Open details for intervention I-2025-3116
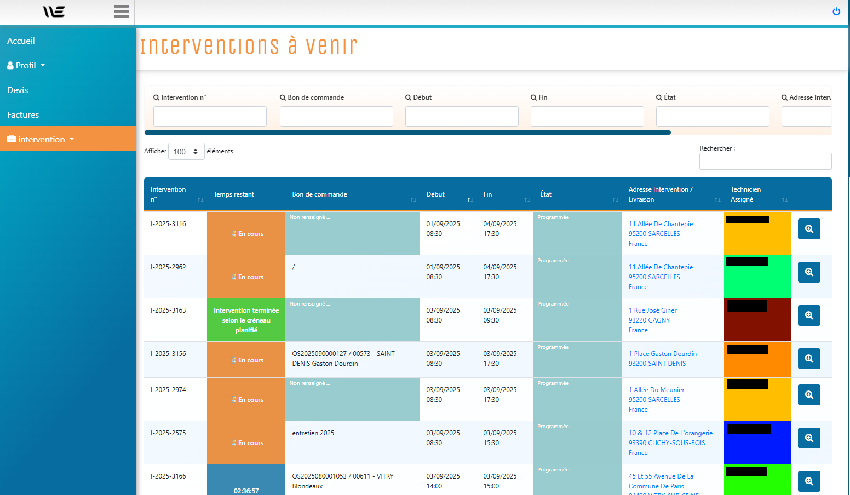Image resolution: width=850 pixels, height=495 pixels. [x=808, y=229]
